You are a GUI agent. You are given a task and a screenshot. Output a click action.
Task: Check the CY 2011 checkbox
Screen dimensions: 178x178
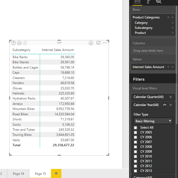point(135,161)
